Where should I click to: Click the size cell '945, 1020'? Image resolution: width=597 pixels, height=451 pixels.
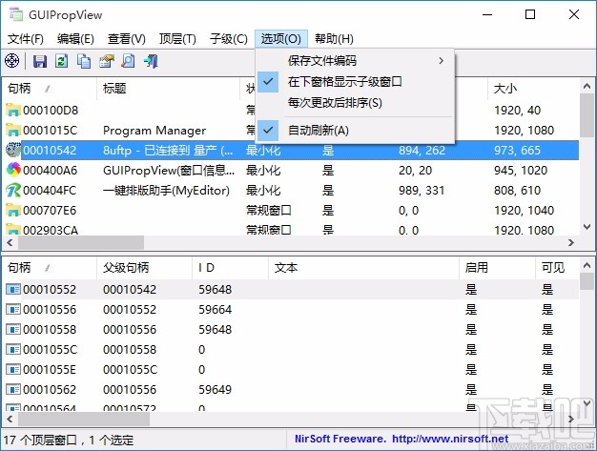[x=521, y=170]
